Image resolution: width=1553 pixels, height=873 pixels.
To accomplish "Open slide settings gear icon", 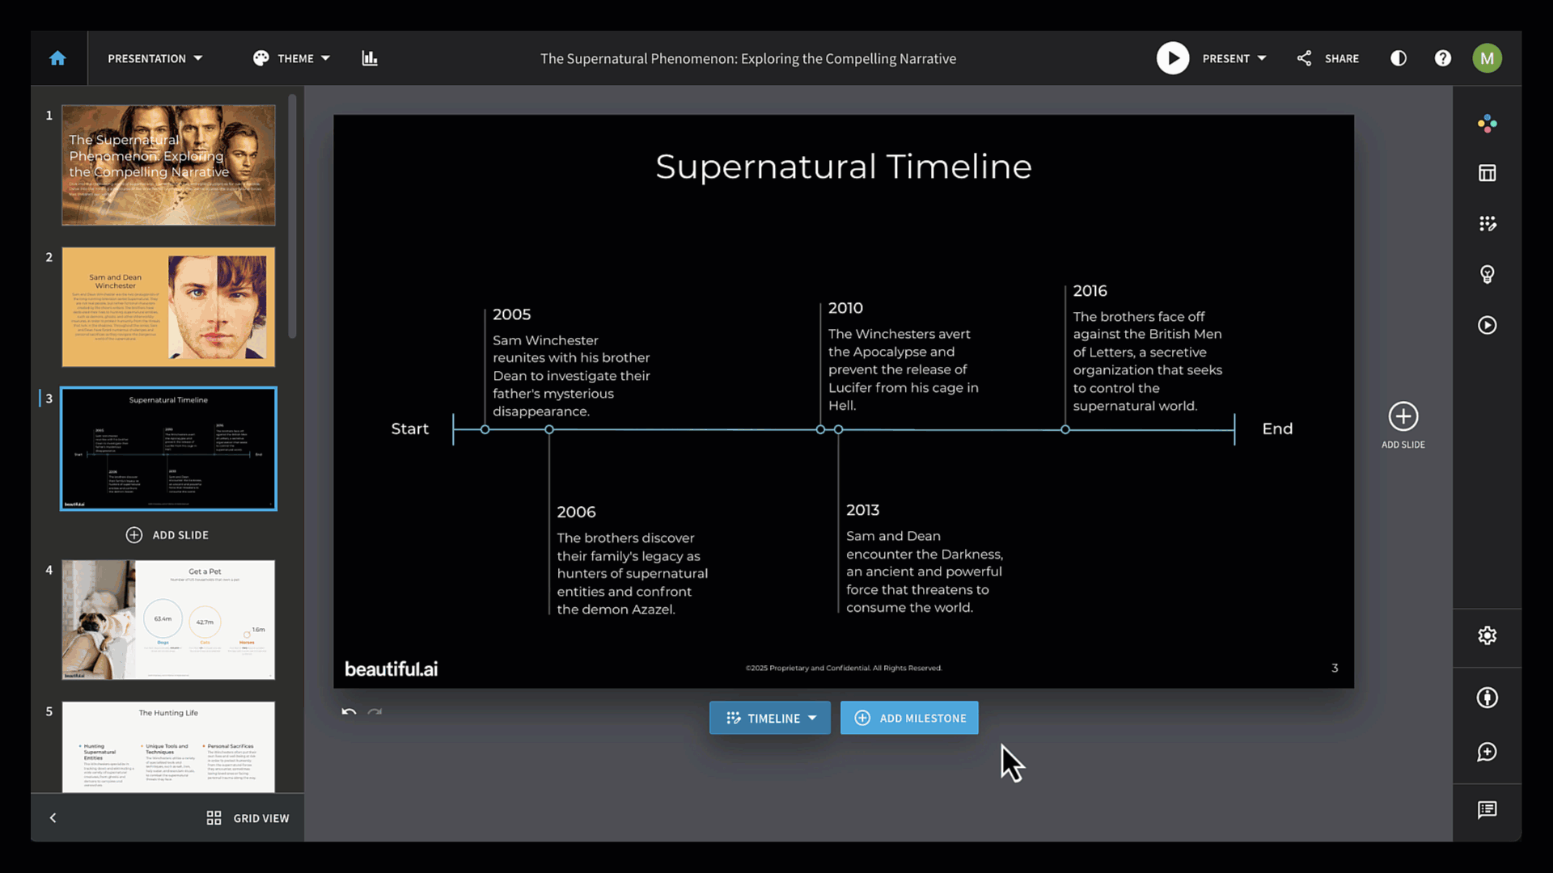I will [x=1487, y=635].
